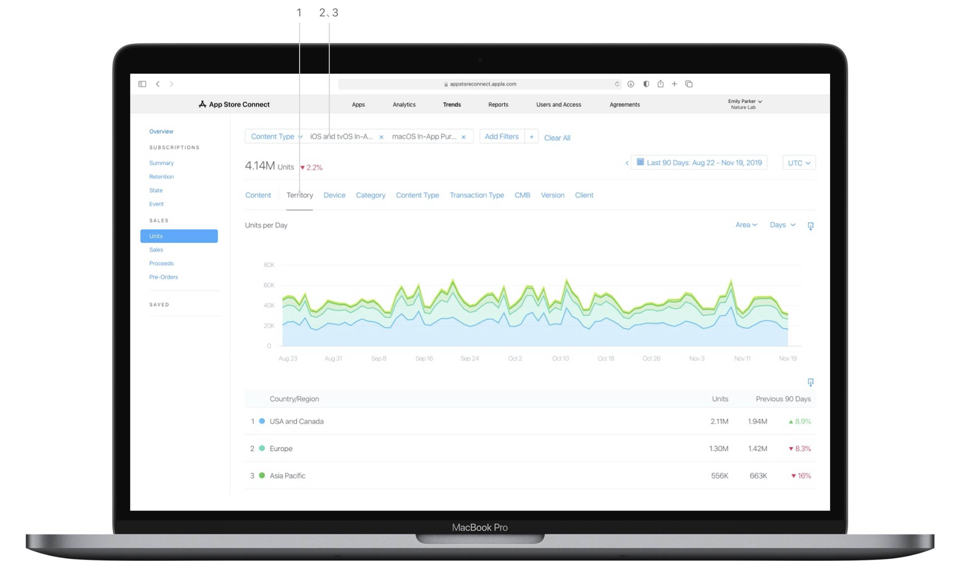This screenshot has height=586, width=955.
Task: Open Event in the sidebar
Action: click(156, 204)
